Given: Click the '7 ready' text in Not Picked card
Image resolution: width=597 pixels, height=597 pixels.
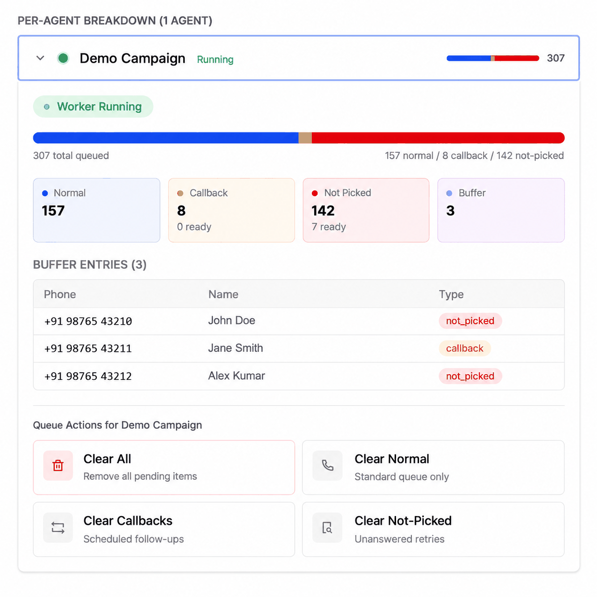Looking at the screenshot, I should [x=329, y=227].
